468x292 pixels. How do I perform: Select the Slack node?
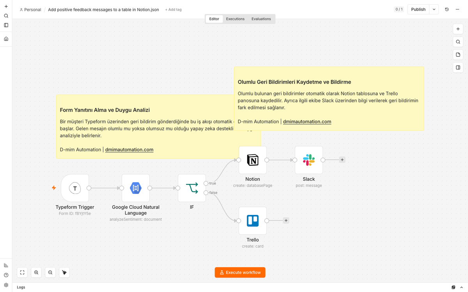tap(309, 160)
